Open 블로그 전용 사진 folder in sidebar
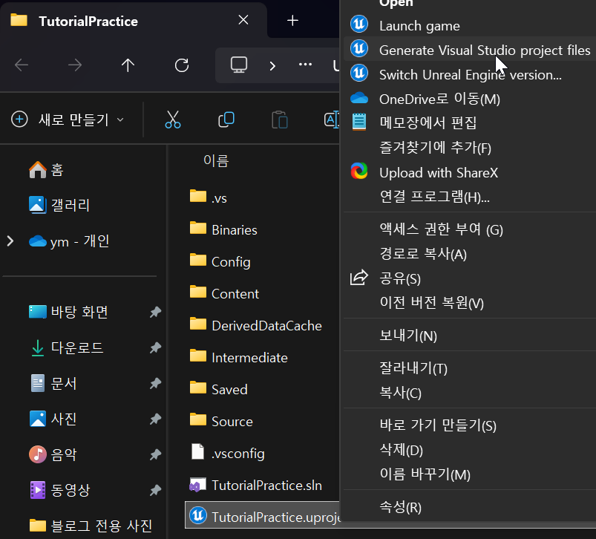596x539 pixels. click(91, 526)
